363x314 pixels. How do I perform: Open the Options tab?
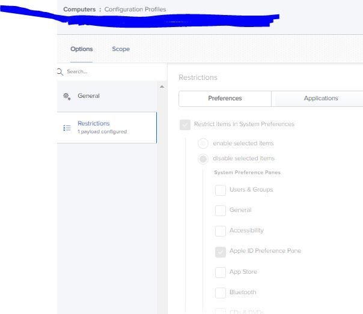[82, 49]
